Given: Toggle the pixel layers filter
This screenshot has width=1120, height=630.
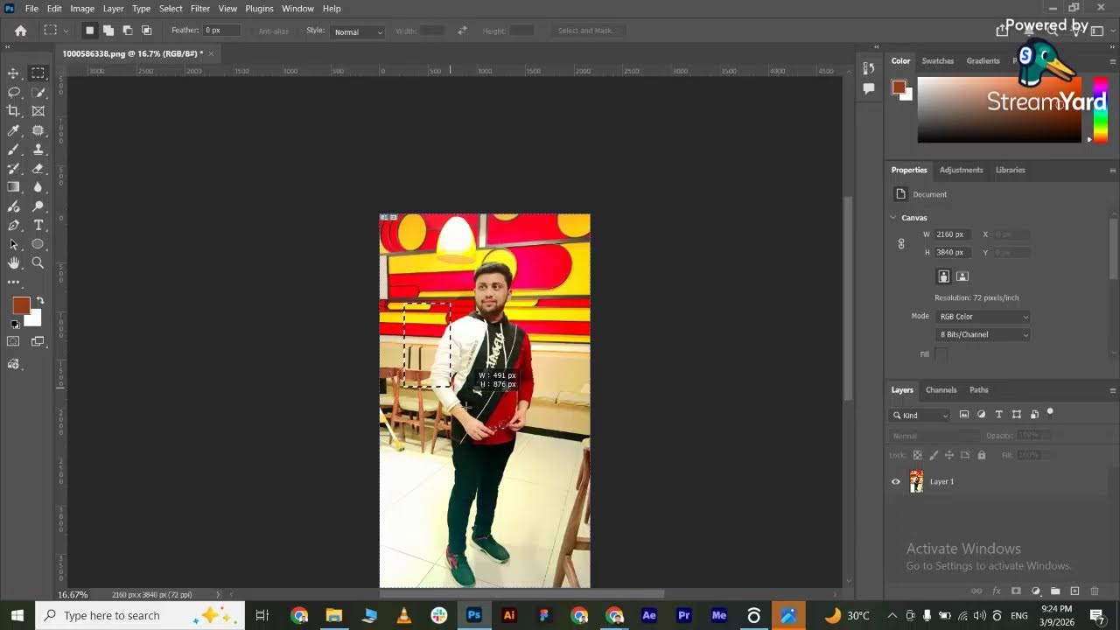Looking at the screenshot, I should pos(964,415).
